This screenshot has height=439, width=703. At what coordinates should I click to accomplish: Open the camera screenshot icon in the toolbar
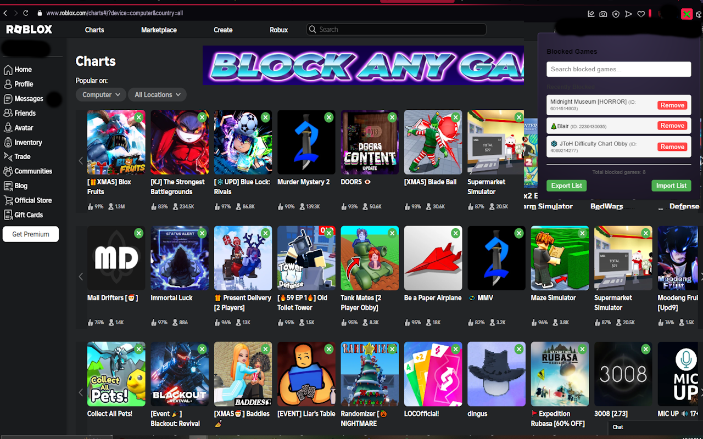tap(603, 14)
